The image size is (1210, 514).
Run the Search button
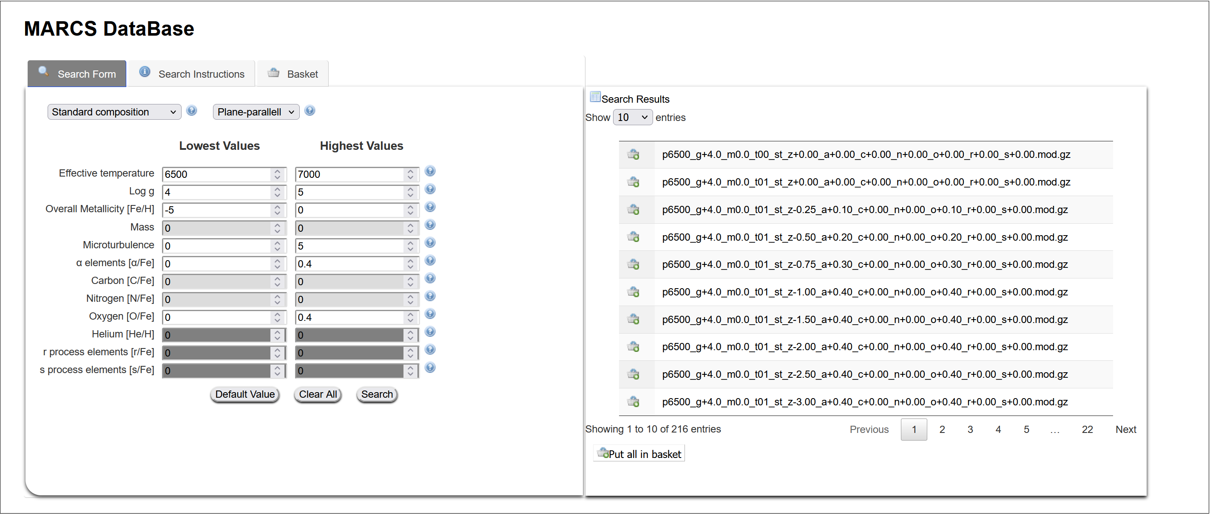coord(377,394)
